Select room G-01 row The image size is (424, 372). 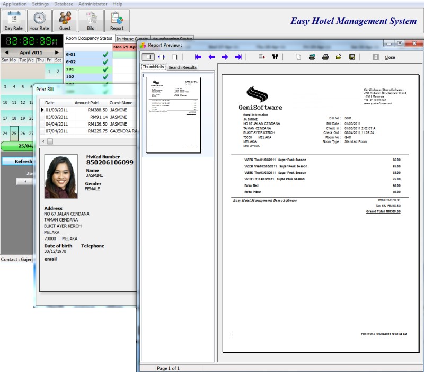[89, 55]
